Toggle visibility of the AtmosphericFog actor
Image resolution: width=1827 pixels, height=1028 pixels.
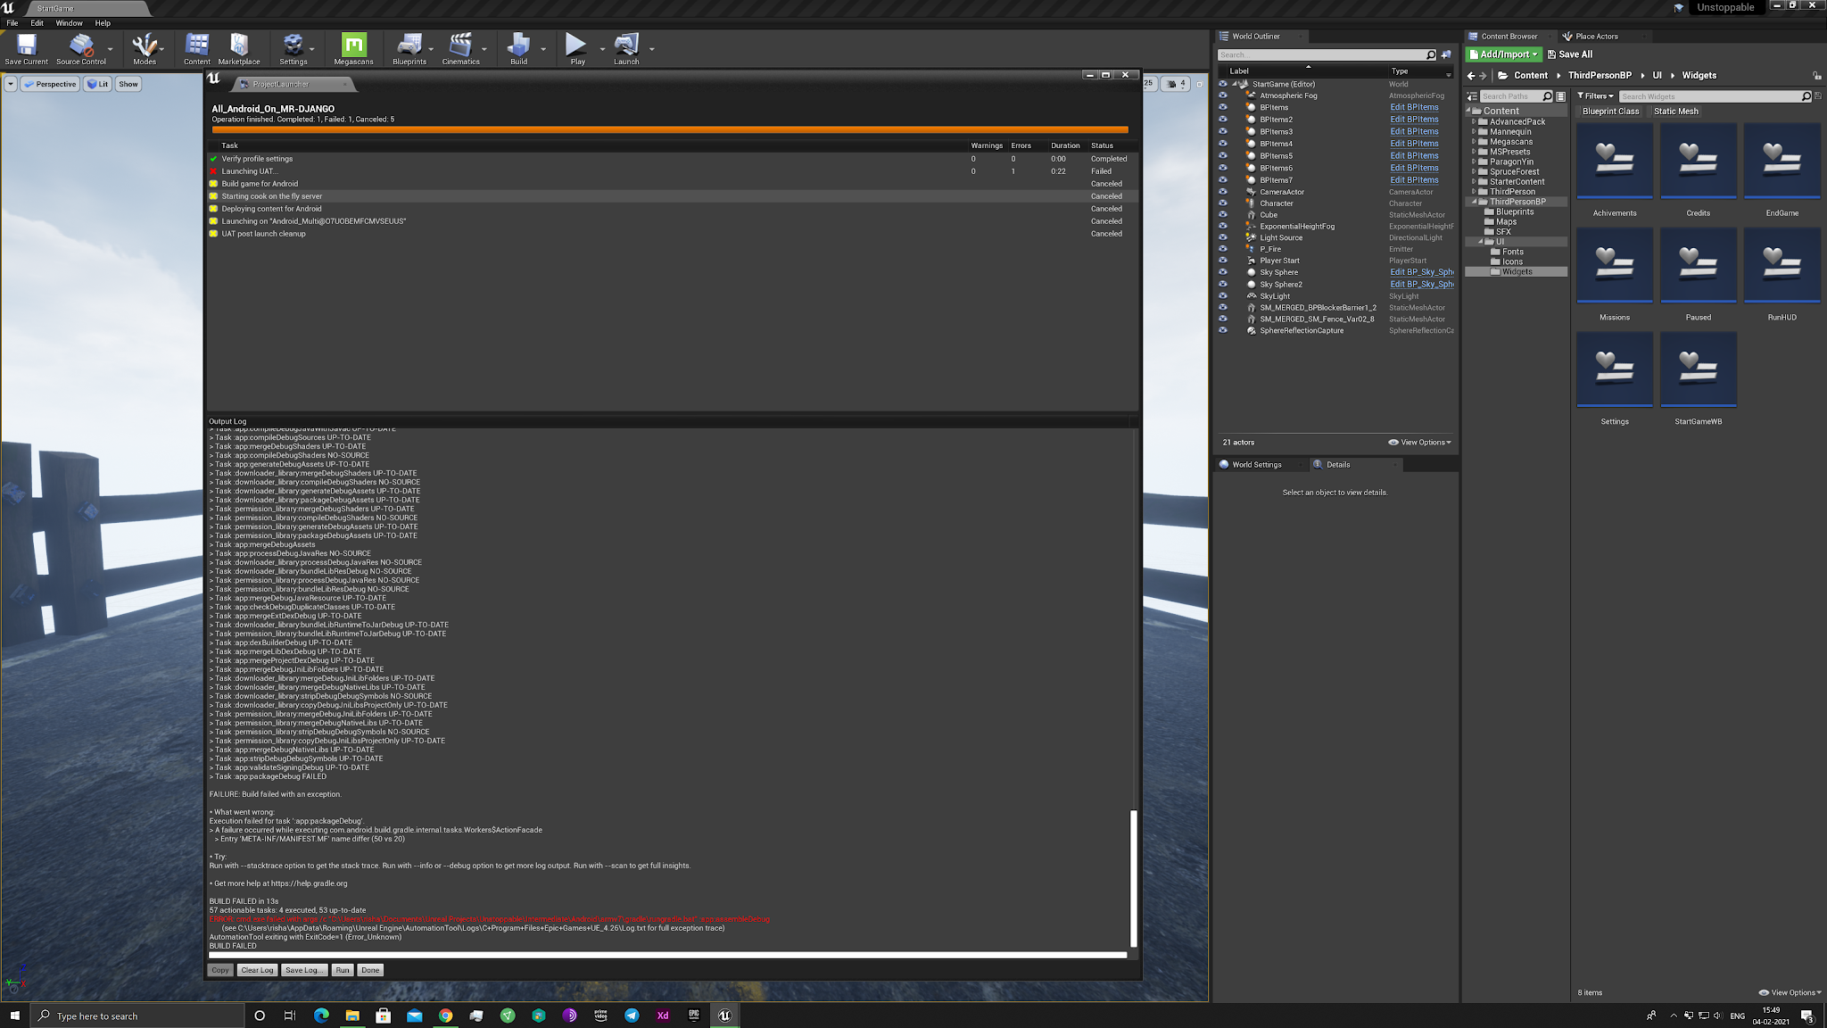tap(1222, 95)
